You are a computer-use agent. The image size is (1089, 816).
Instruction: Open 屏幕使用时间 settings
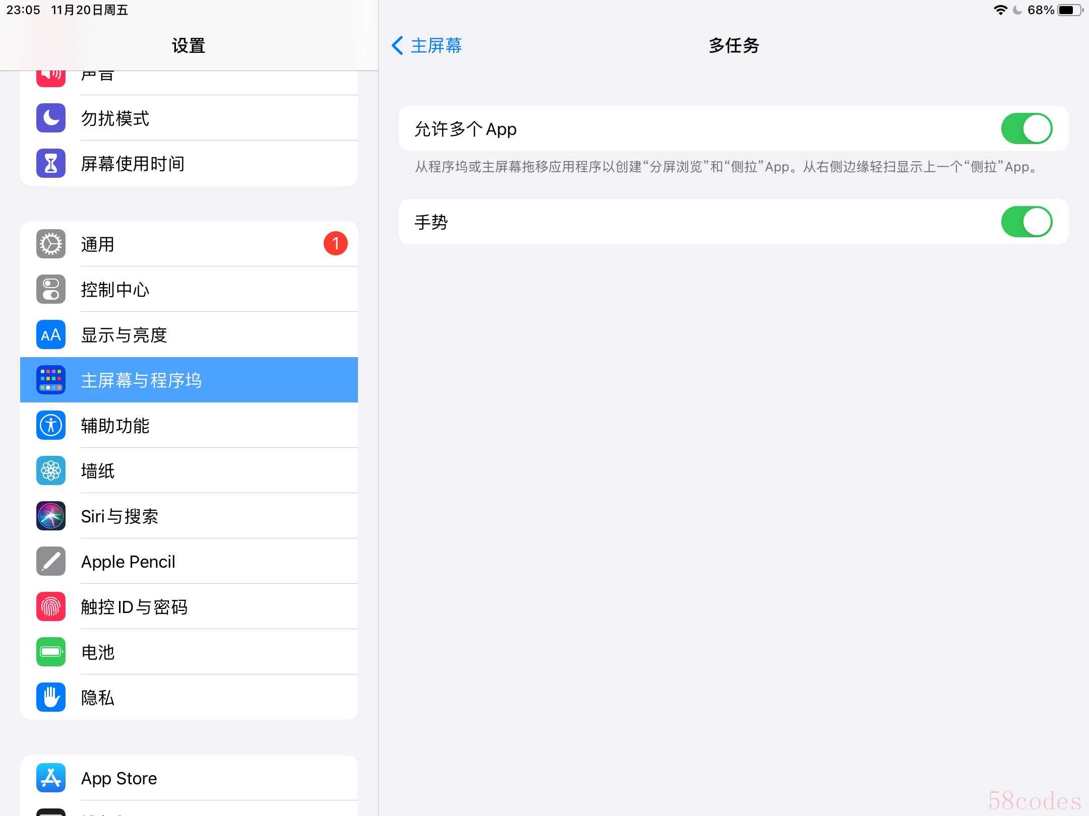tap(189, 163)
